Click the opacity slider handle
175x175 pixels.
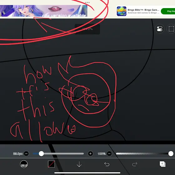tap(171, 154)
